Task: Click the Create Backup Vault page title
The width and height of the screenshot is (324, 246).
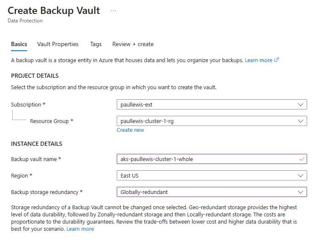Action: click(54, 11)
